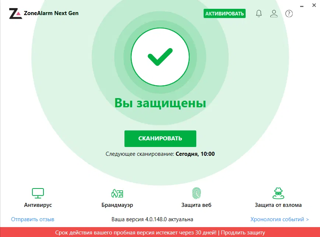This screenshot has height=237, width=320.
Task: Open the Firewall flame-and-wall icon
Action: click(x=117, y=193)
